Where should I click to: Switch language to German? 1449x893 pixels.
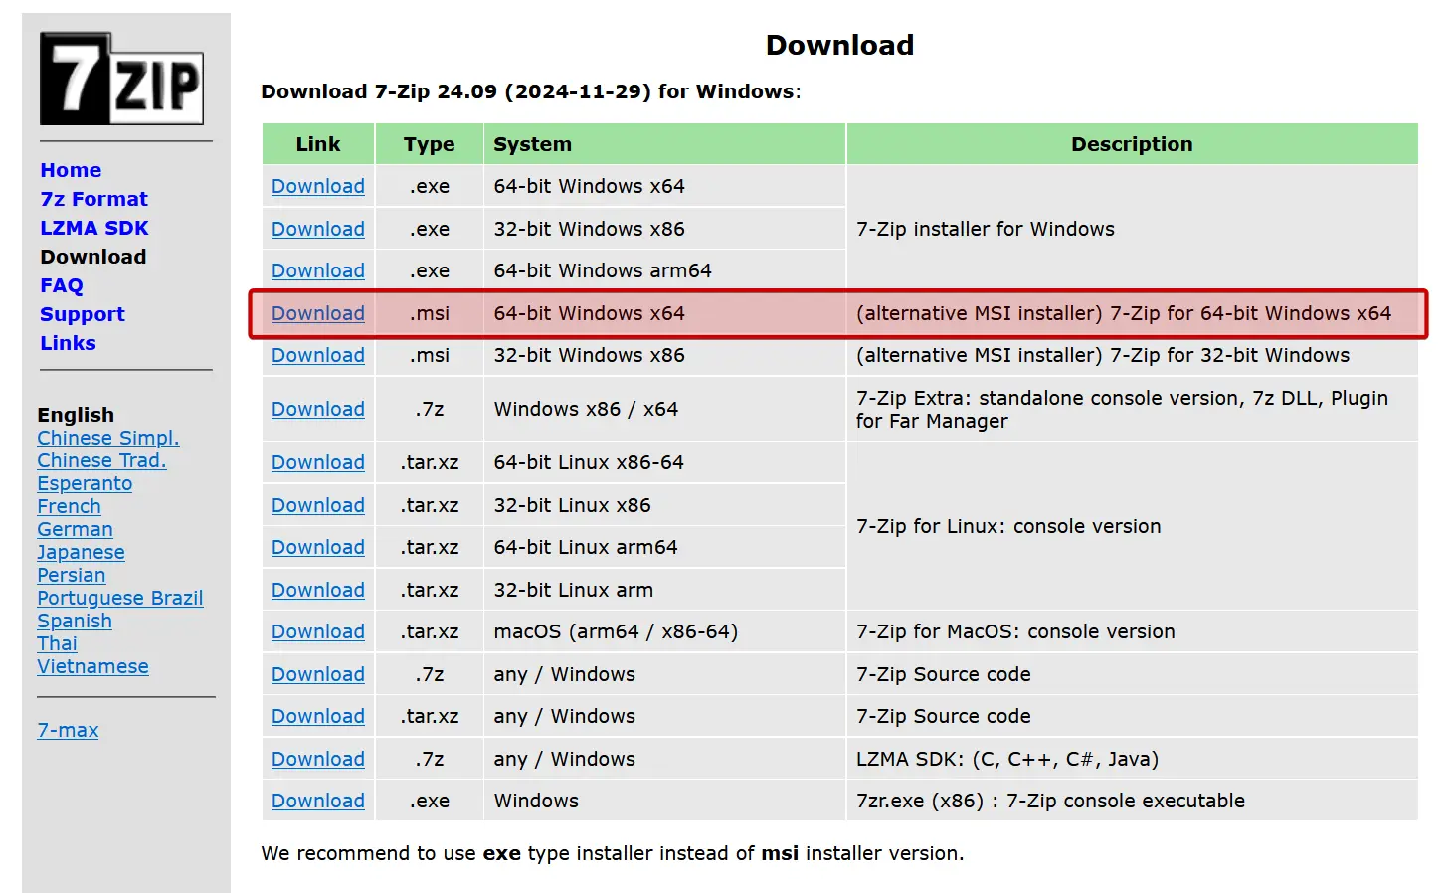(x=75, y=529)
